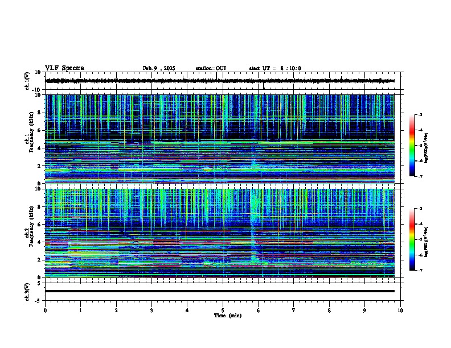
Task: Click the "-7" label on the ch.2 color scale
Action: [420, 271]
